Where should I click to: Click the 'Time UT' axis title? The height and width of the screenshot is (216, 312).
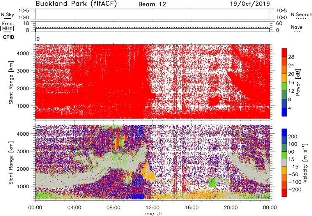tap(152, 214)
